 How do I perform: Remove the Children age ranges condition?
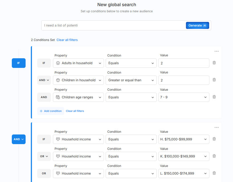[214, 97]
